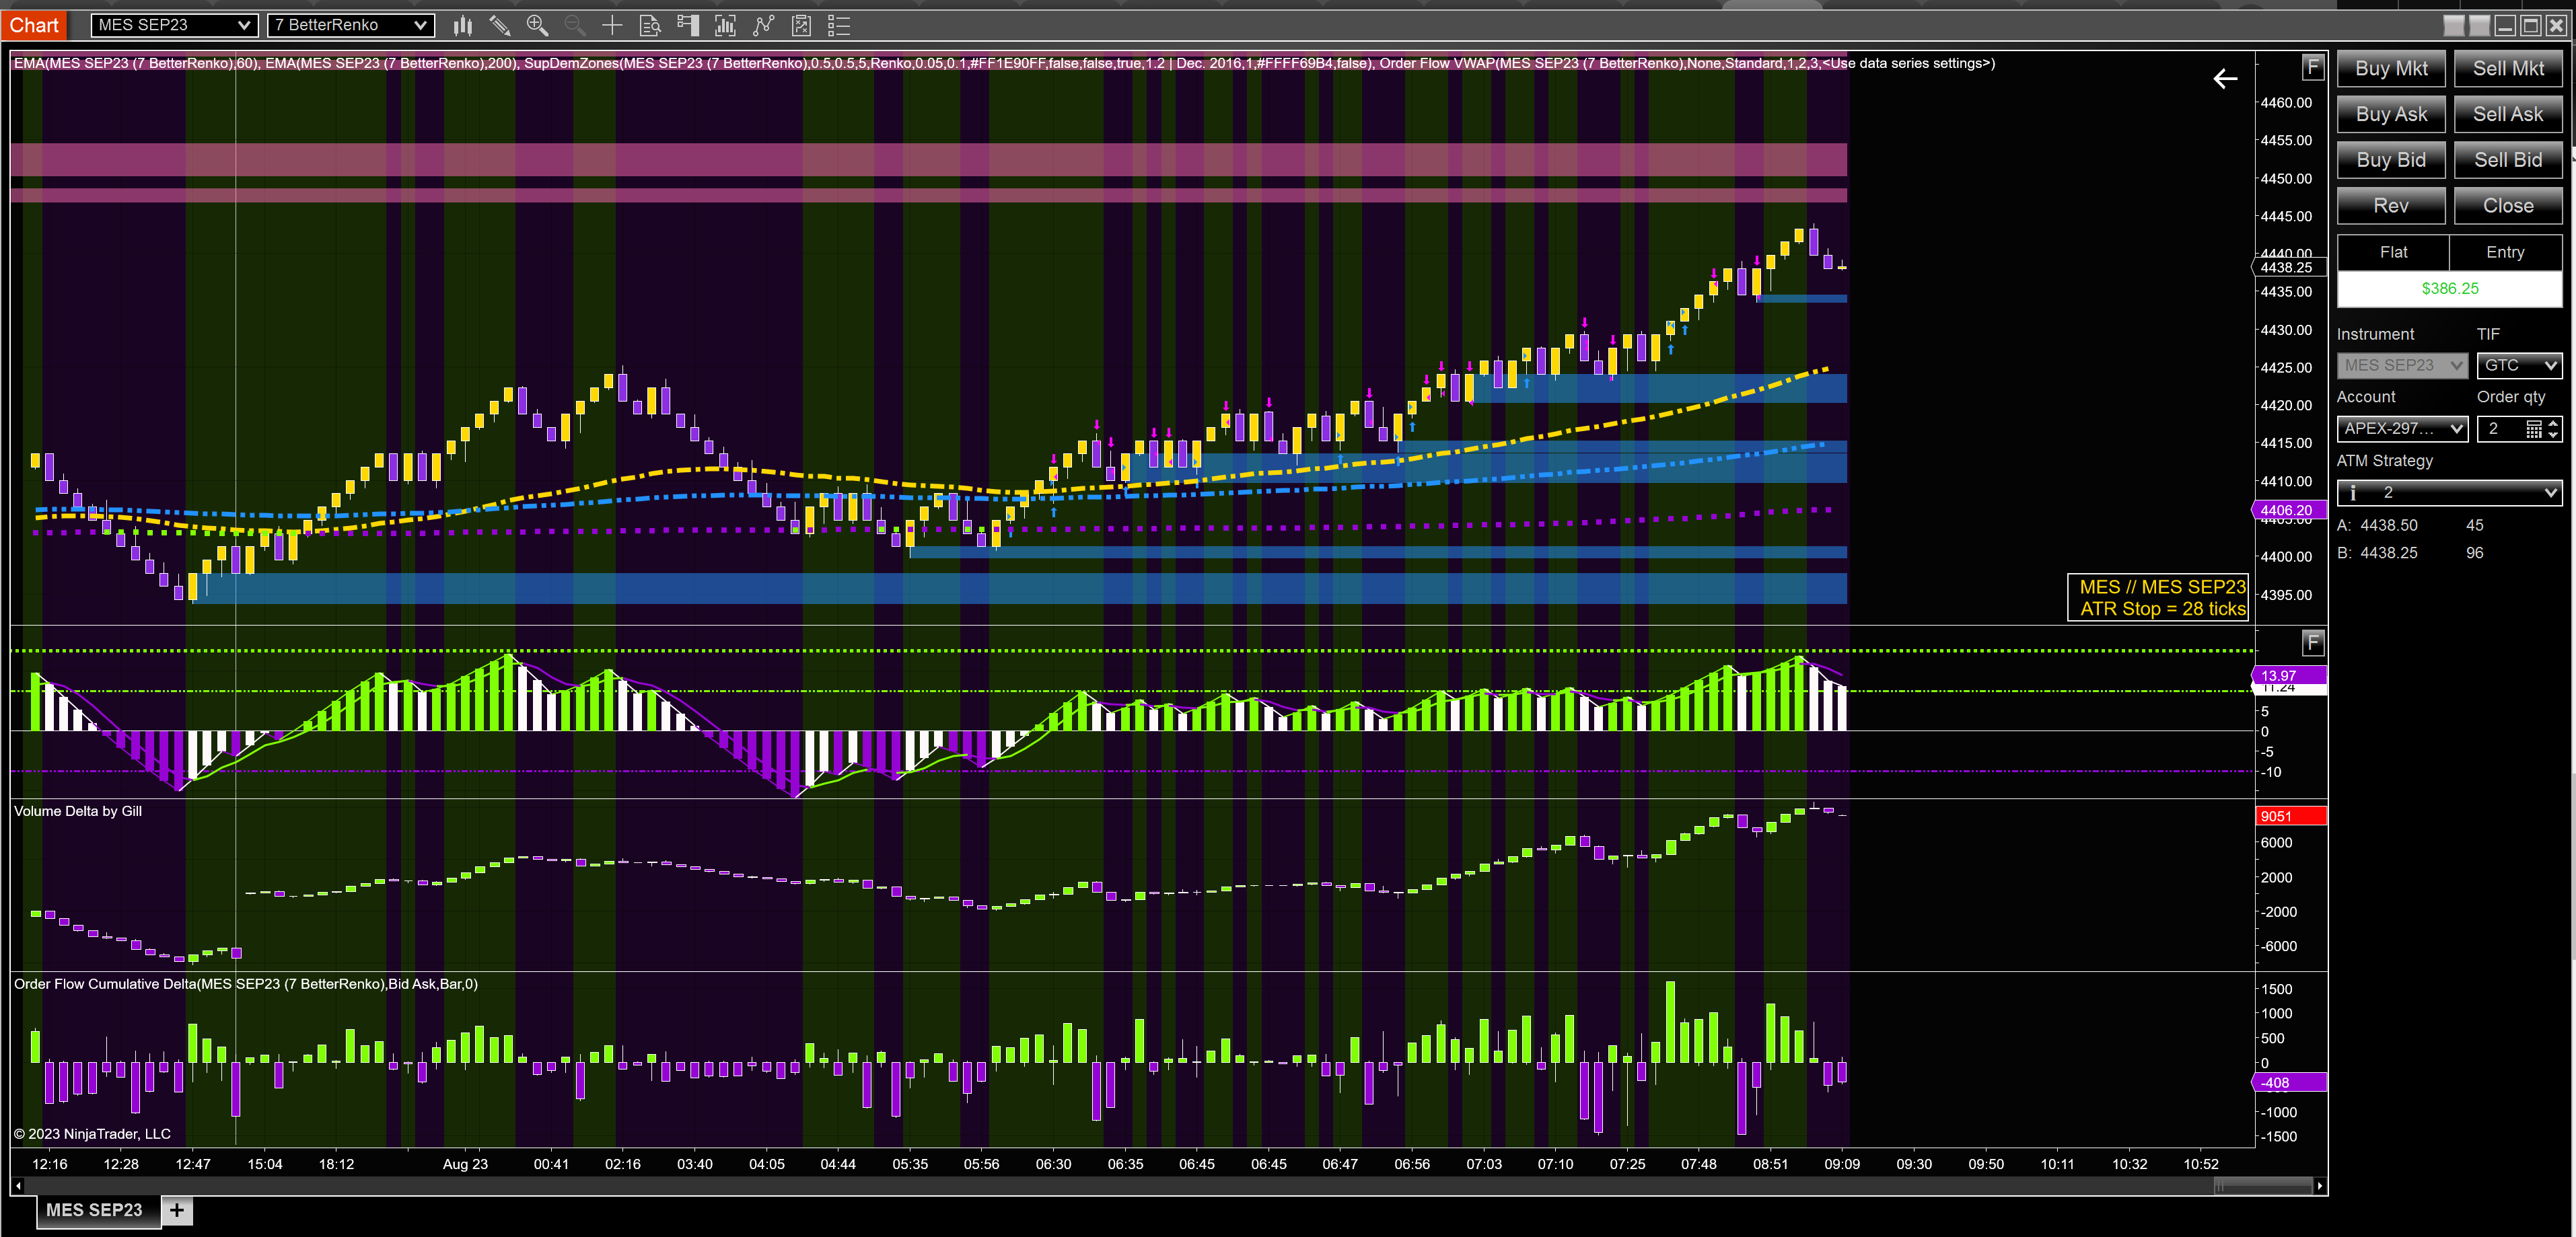Click the Close position button
This screenshot has width=2576, height=1237.
pos(2508,206)
